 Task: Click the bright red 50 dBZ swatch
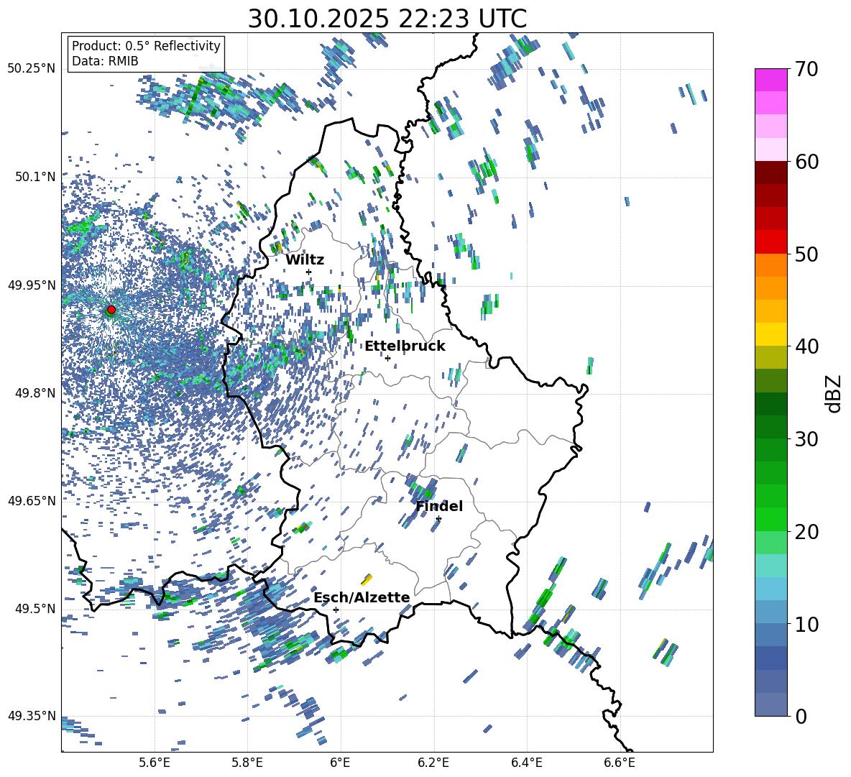[771, 242]
